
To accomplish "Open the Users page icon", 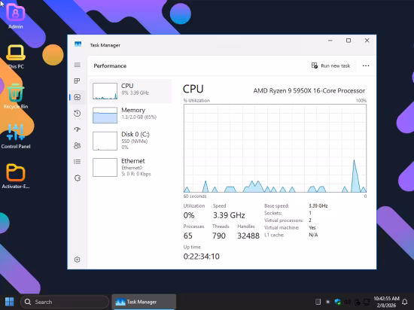I will point(77,146).
